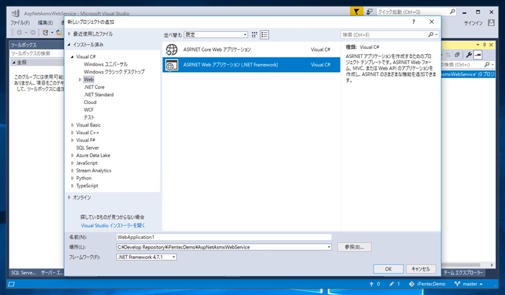Select Windows Classic Desktop category
The width and height of the screenshot is (505, 295).
point(114,72)
